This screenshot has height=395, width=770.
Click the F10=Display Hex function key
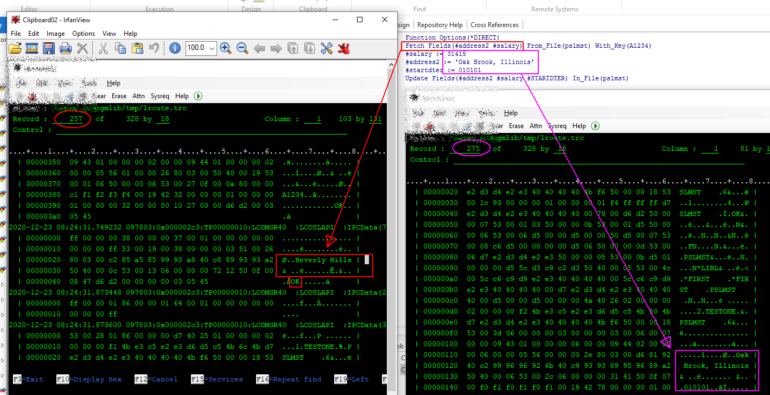pos(89,379)
